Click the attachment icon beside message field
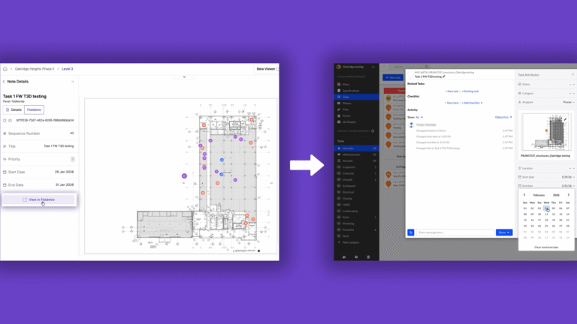Viewport: 577px width, 324px height. tap(411, 232)
